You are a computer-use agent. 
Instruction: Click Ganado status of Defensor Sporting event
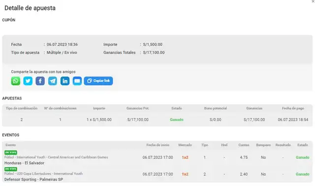pos(303,174)
